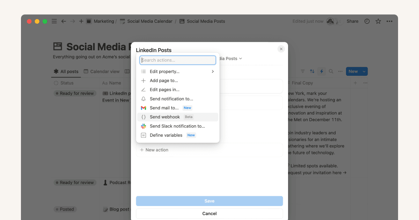Open the sidebar hamburger menu icon
The width and height of the screenshot is (419, 220).
[x=54, y=21]
